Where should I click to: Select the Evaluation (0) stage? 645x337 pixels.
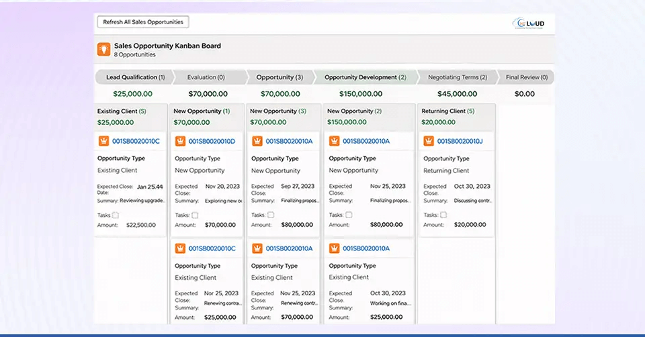coord(209,77)
